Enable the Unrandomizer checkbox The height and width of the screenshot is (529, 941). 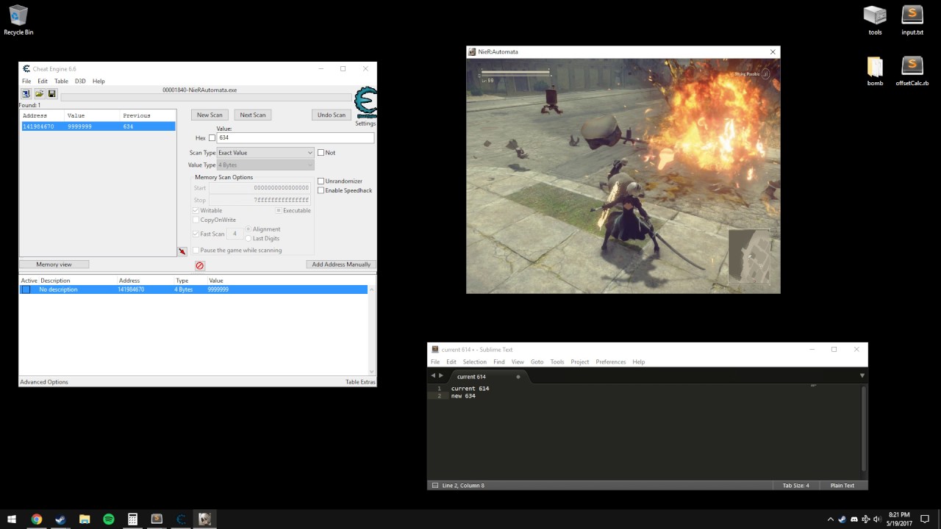pos(321,181)
